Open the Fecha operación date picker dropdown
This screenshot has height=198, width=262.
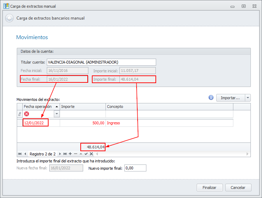pos(57,114)
